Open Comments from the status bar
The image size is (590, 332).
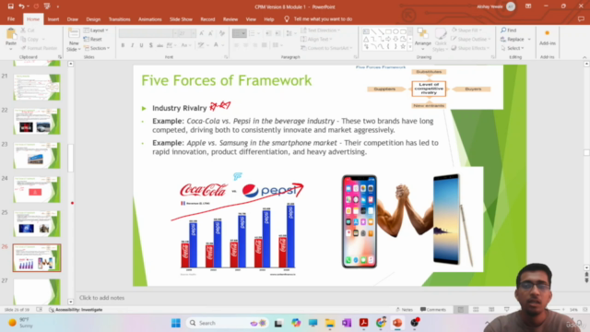[x=433, y=310]
